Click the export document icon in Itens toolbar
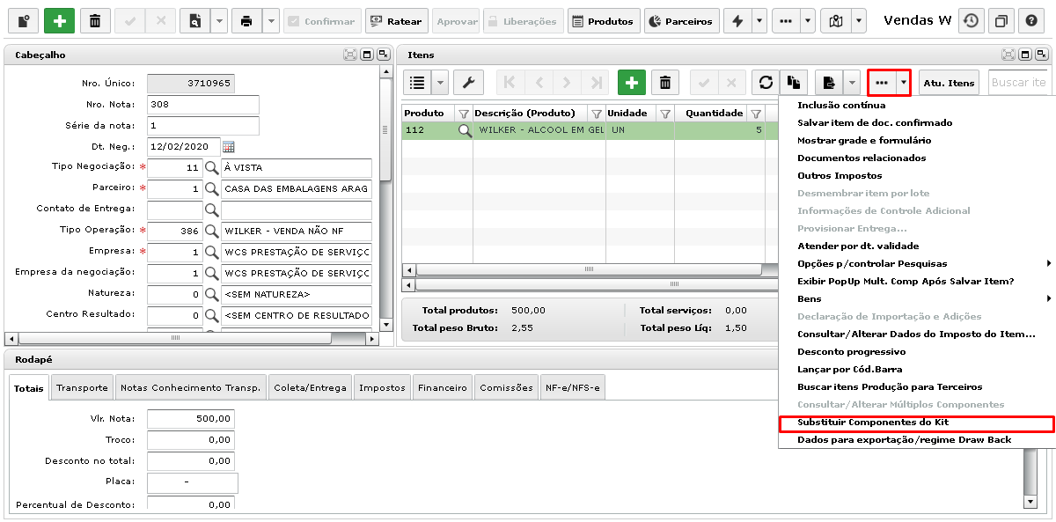 [x=828, y=83]
